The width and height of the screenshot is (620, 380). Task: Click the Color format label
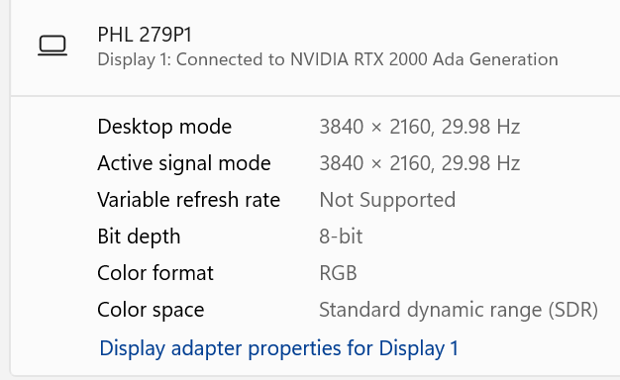tap(155, 273)
